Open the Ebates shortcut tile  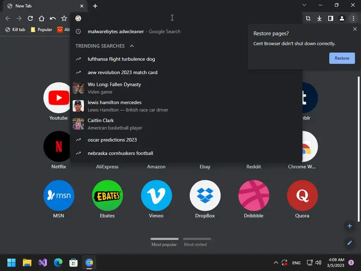[107, 199]
